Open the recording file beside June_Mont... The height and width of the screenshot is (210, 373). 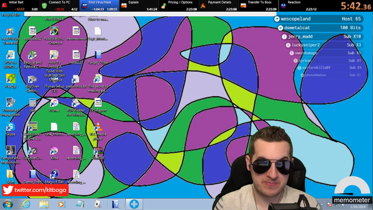tap(76, 129)
